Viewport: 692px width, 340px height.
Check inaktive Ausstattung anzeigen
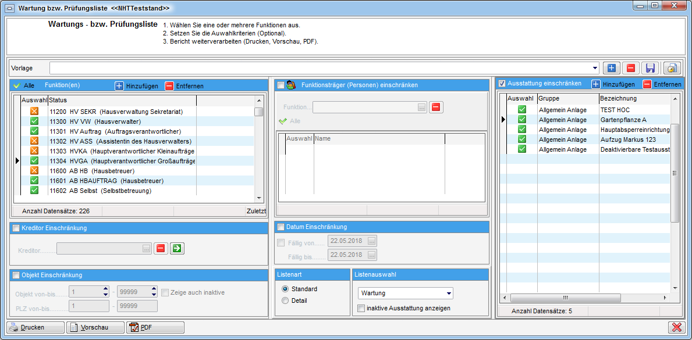361,308
